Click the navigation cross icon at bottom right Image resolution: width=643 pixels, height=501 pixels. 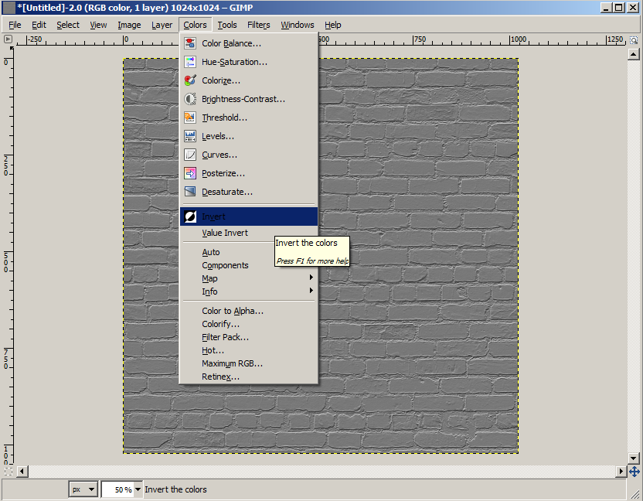pyautogui.click(x=634, y=472)
